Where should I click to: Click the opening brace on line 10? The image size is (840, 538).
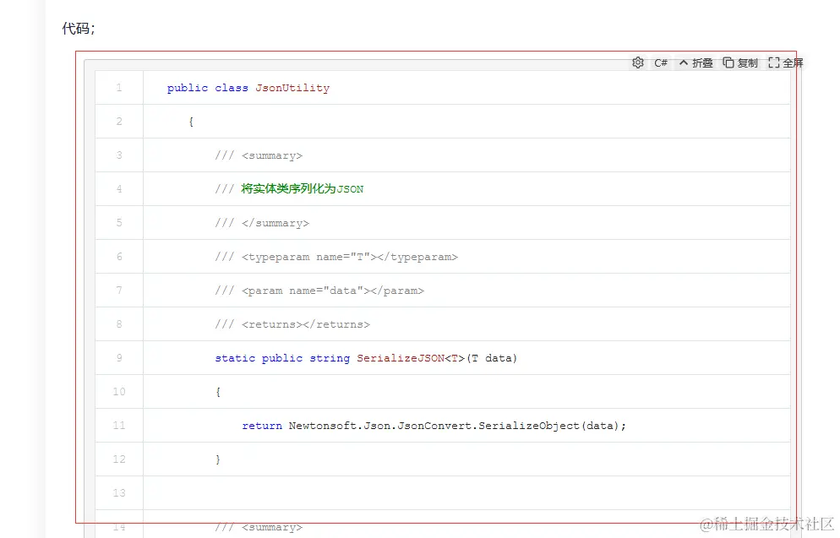(x=218, y=392)
